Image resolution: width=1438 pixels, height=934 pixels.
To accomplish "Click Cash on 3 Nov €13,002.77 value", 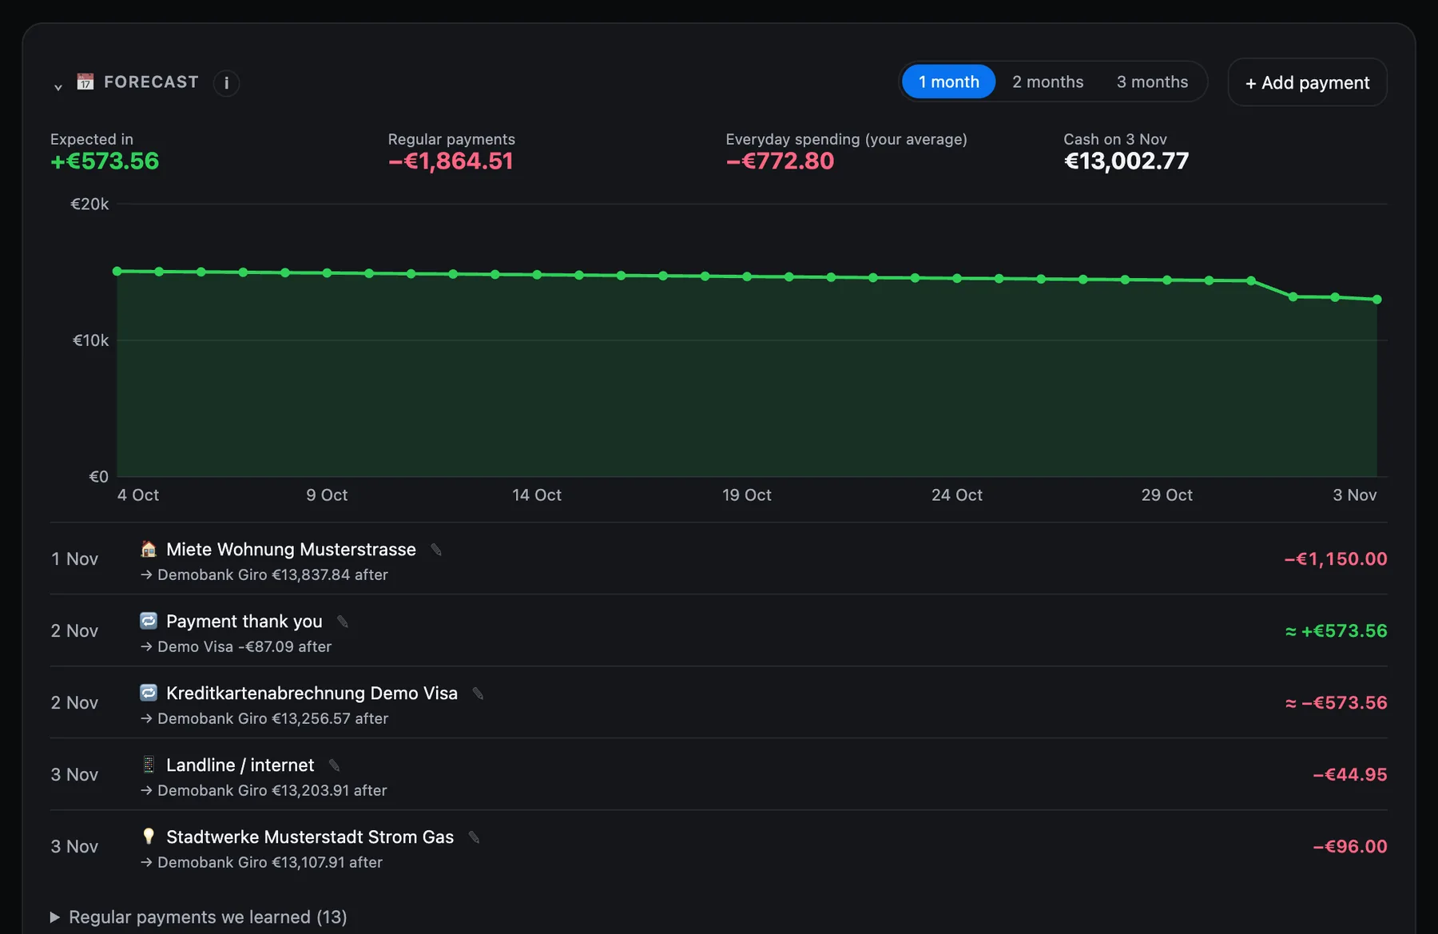I will click(1126, 161).
